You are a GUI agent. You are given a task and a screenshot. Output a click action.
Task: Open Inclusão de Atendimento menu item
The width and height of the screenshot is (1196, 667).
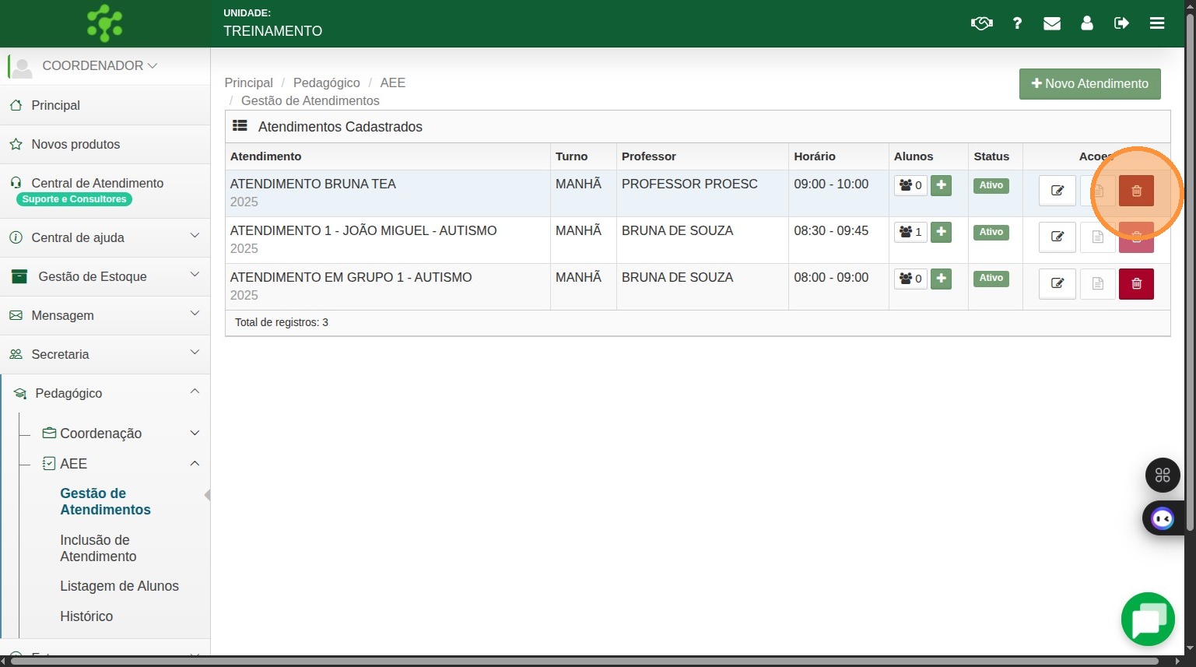coord(98,548)
